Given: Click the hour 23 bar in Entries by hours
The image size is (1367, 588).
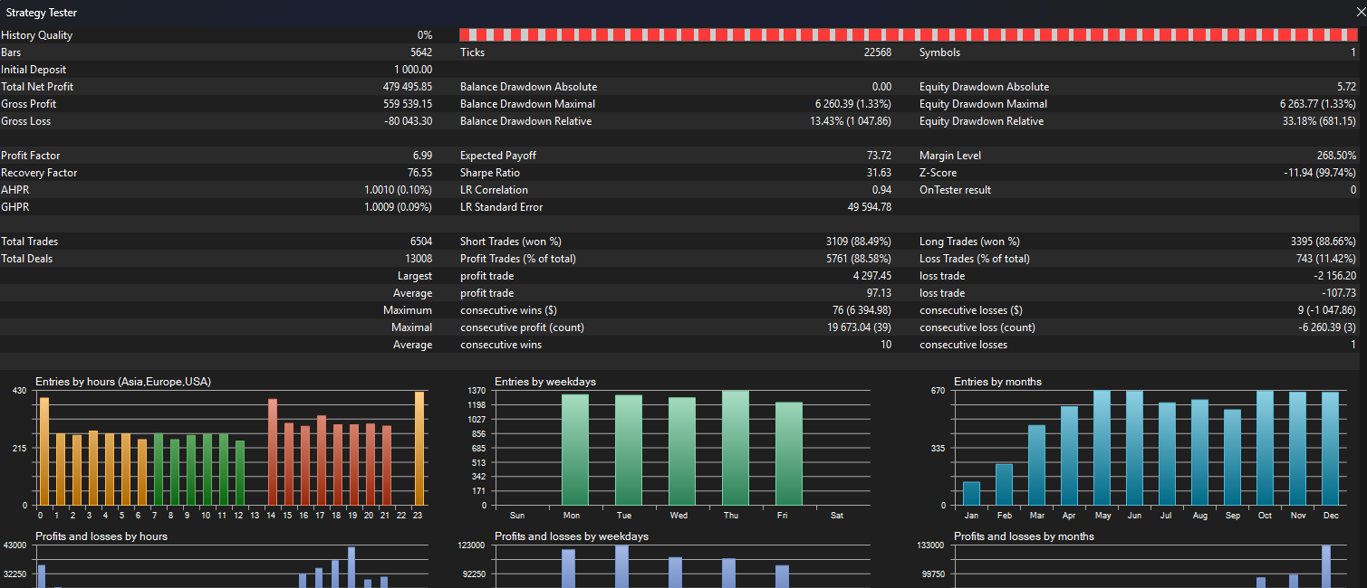Looking at the screenshot, I should pyautogui.click(x=419, y=452).
